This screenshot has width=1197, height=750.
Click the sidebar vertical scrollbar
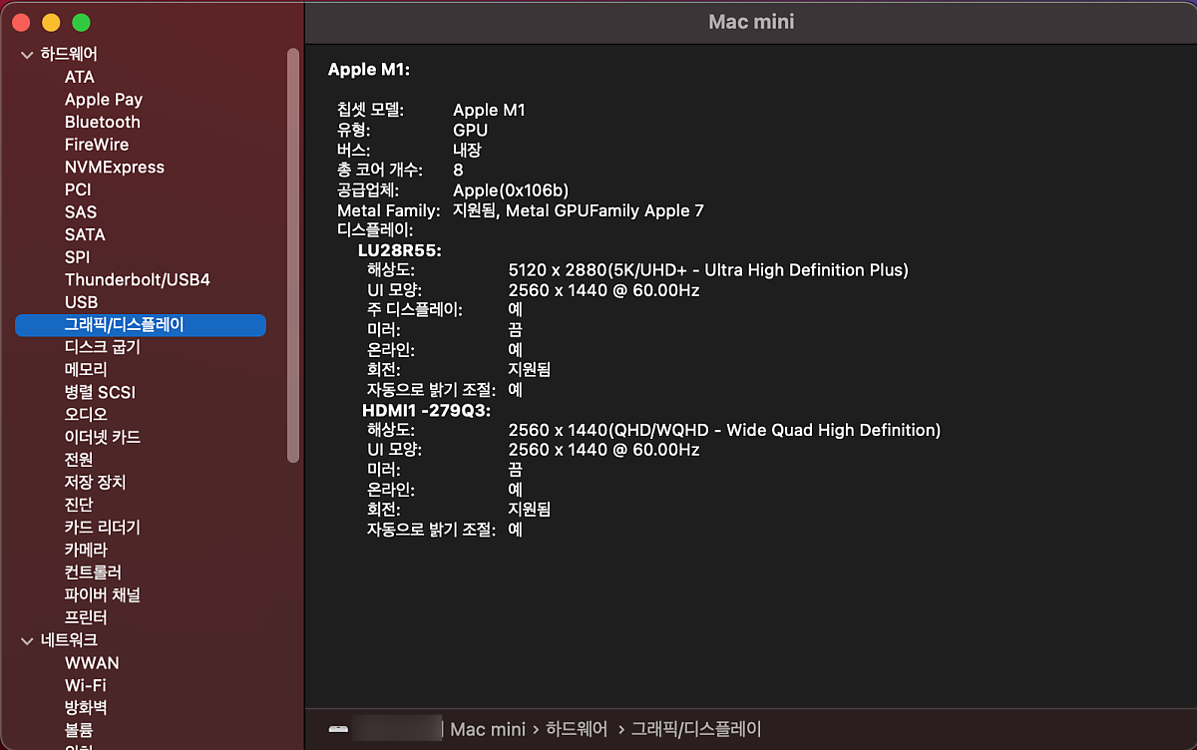(x=293, y=254)
